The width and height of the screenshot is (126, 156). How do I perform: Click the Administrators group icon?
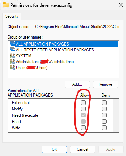point(13,61)
